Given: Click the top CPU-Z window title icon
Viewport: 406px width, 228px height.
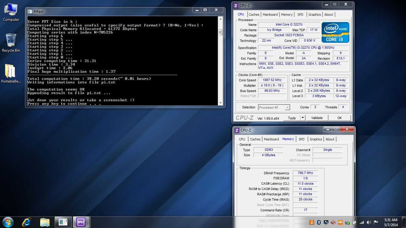Looking at the screenshot, I should tap(236, 6).
